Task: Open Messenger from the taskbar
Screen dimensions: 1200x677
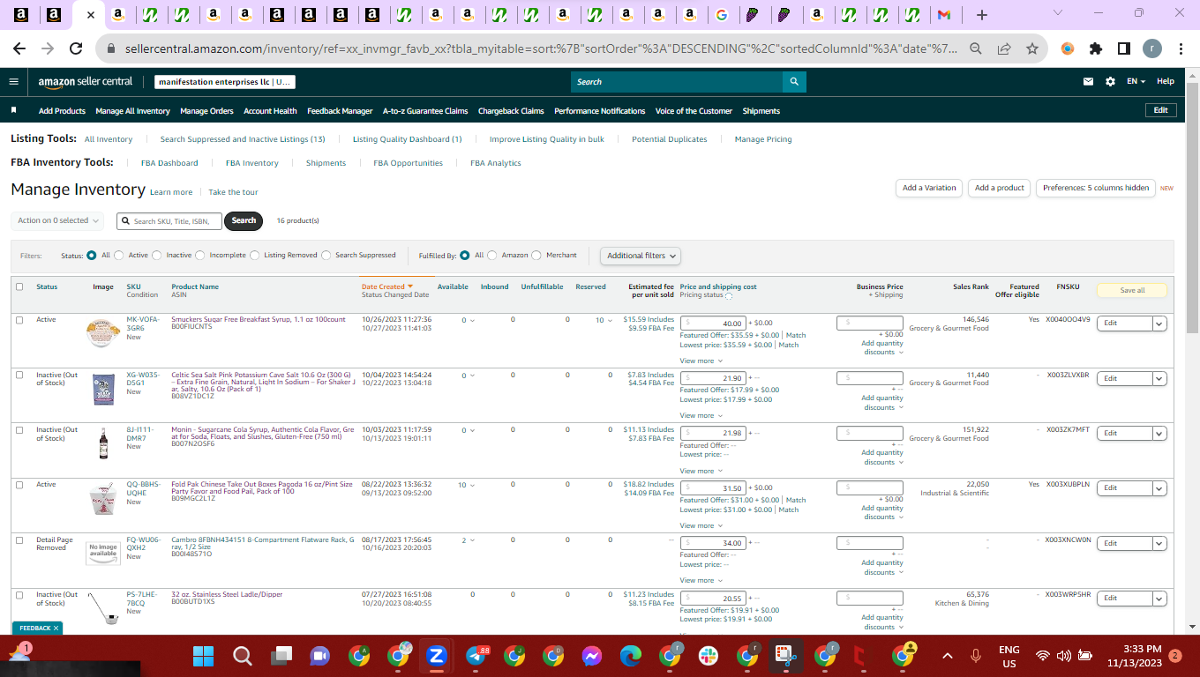Action: [592, 656]
